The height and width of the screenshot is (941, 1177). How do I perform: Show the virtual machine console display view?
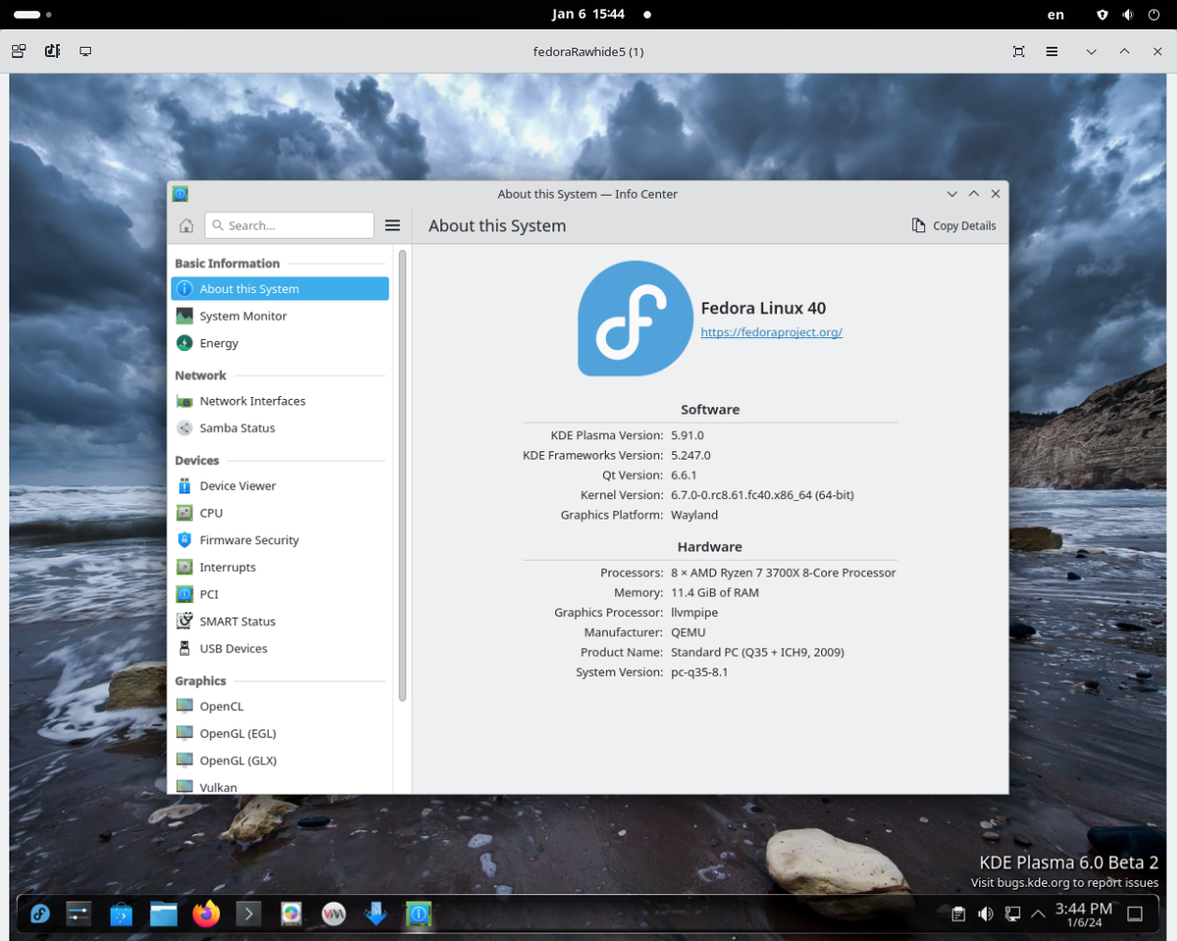click(x=85, y=51)
